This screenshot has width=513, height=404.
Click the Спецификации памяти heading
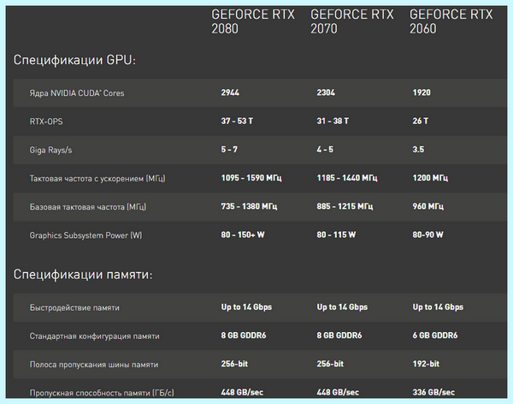[x=83, y=274]
